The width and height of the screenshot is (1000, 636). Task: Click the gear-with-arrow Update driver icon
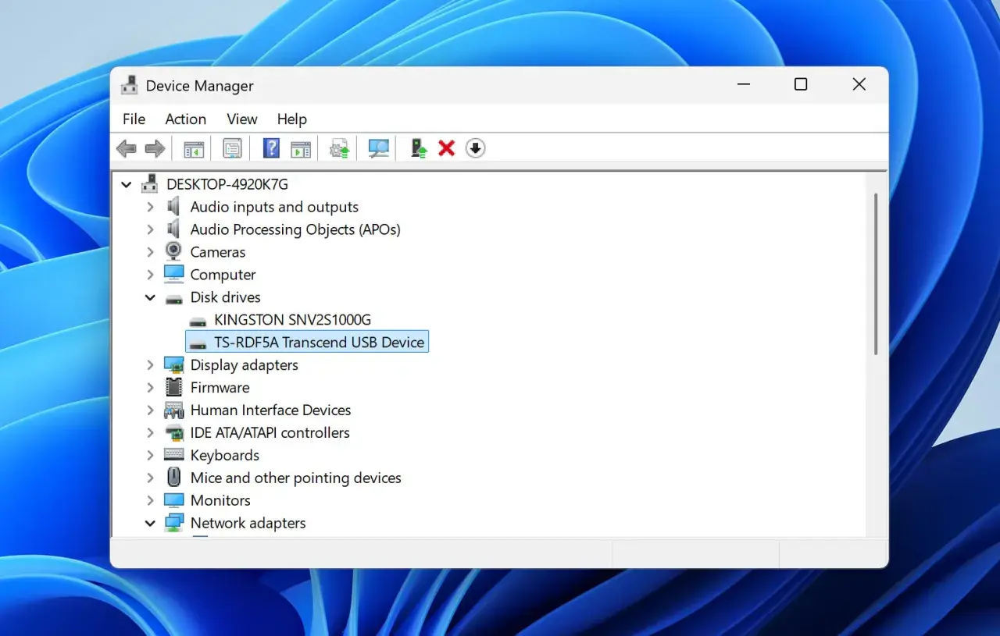coord(339,148)
